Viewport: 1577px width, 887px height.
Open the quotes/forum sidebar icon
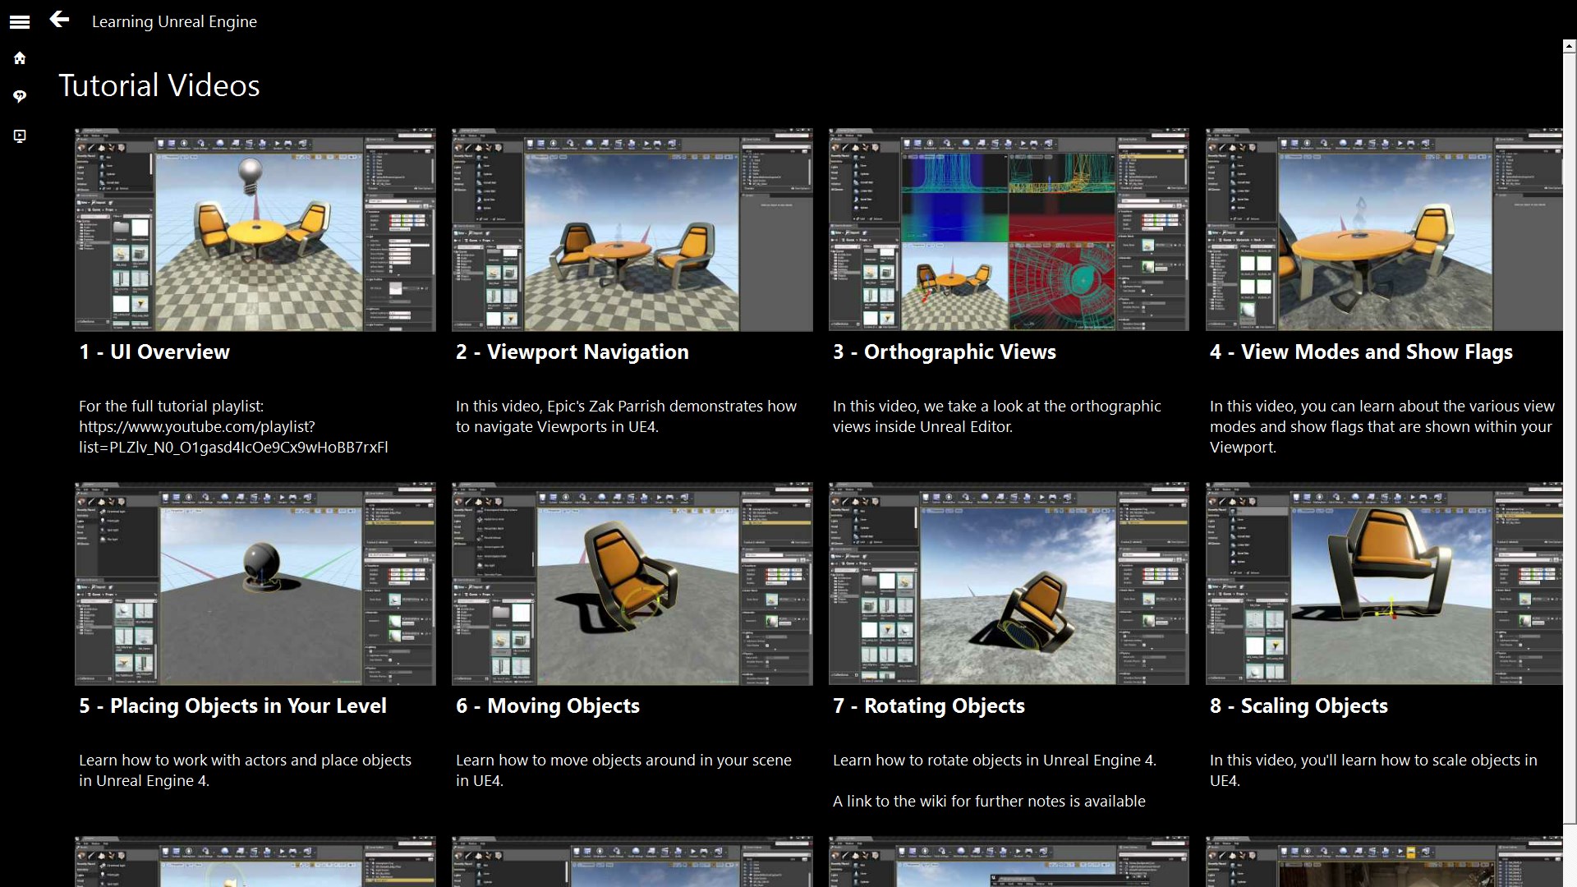tap(20, 96)
